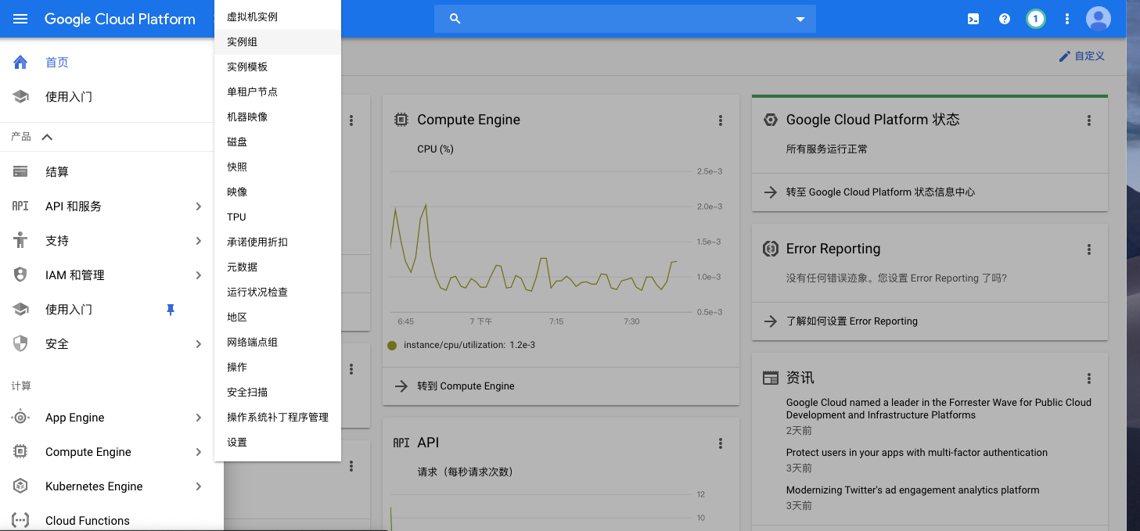Screen dimensions: 1140x531
Task: Unpin 使用入门 with the pin icon
Action: [x=171, y=310]
